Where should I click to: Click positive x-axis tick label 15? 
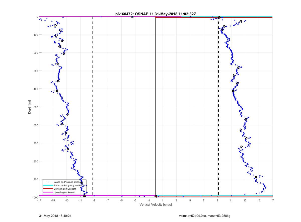259,200
